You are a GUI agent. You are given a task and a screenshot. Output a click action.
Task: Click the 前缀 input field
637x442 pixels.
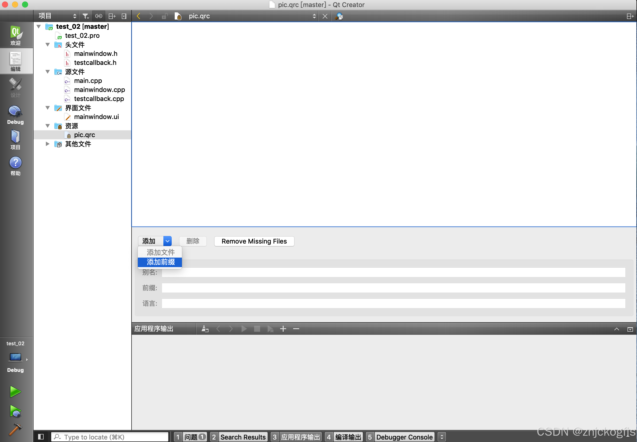click(x=393, y=288)
